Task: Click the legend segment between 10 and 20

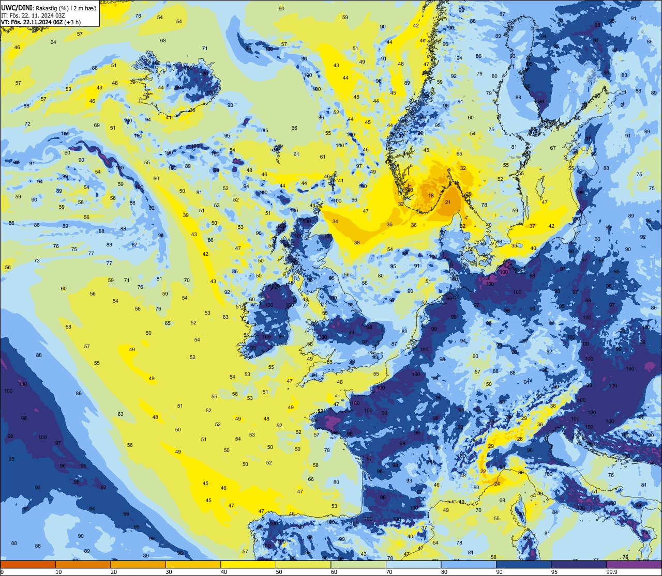Action: pyautogui.click(x=83, y=564)
